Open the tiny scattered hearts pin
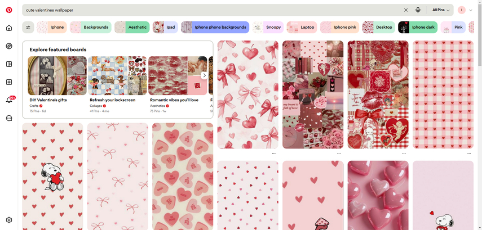The image size is (482, 230). pos(247,195)
